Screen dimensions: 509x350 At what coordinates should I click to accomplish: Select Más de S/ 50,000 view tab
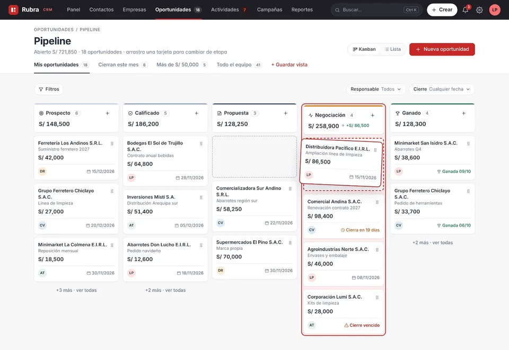pyautogui.click(x=182, y=65)
